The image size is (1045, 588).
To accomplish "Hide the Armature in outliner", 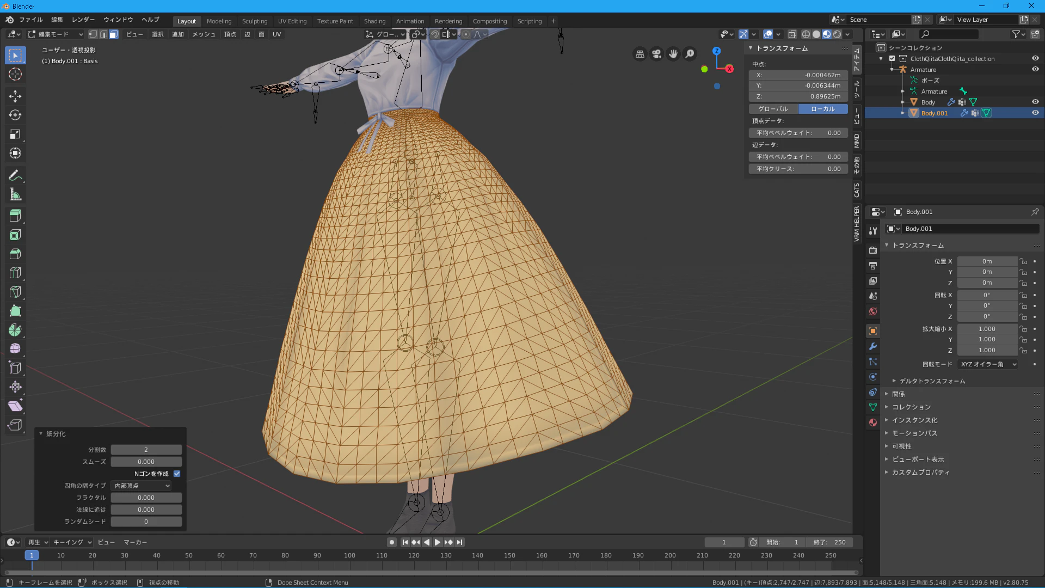I will [1035, 69].
